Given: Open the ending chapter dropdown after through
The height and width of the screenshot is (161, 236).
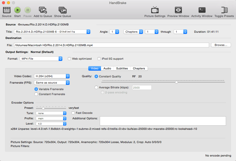Looking at the screenshot, I should click(x=180, y=32).
